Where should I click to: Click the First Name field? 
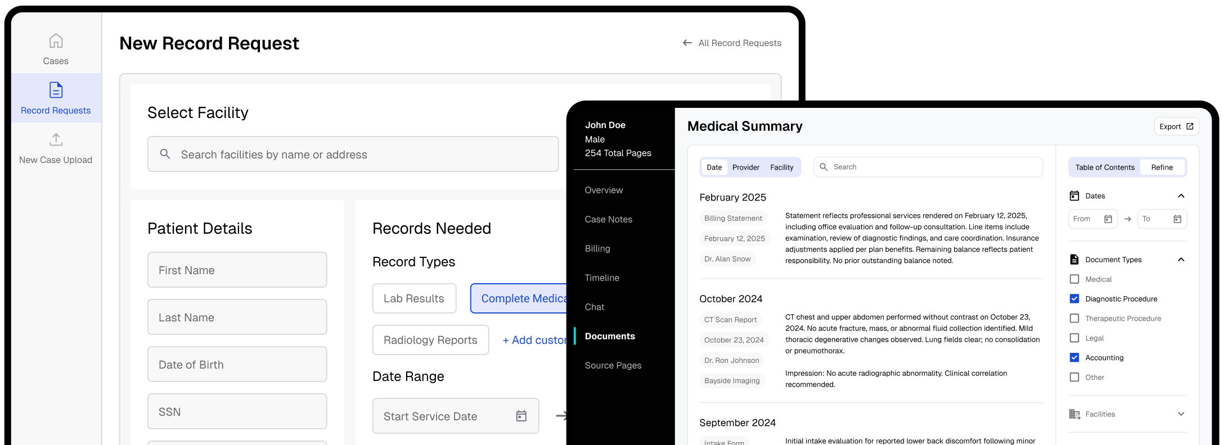237,270
